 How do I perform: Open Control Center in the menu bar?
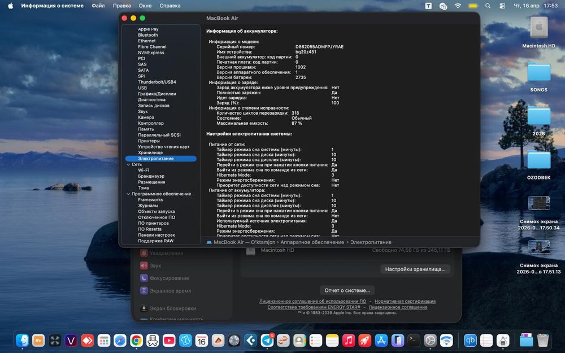pyautogui.click(x=502, y=6)
